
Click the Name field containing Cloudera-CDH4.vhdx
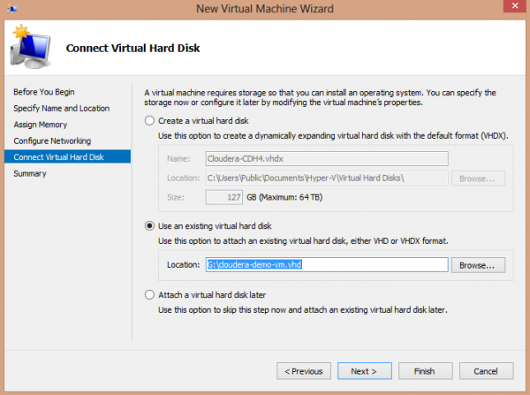pos(327,158)
